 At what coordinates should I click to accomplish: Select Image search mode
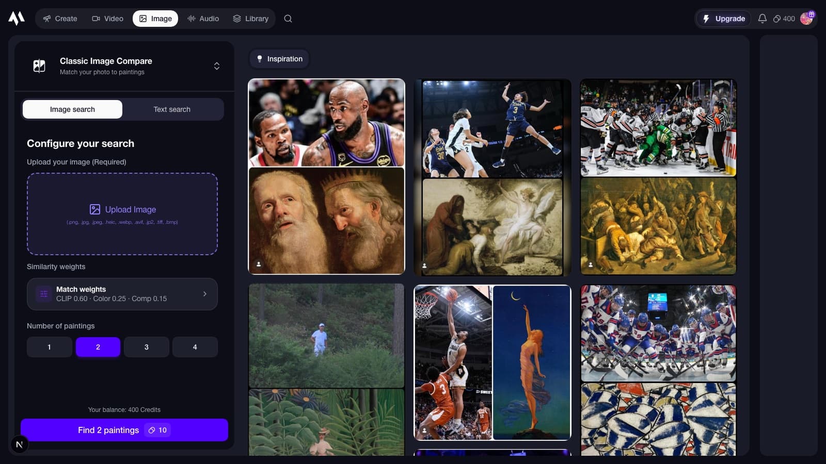click(72, 109)
